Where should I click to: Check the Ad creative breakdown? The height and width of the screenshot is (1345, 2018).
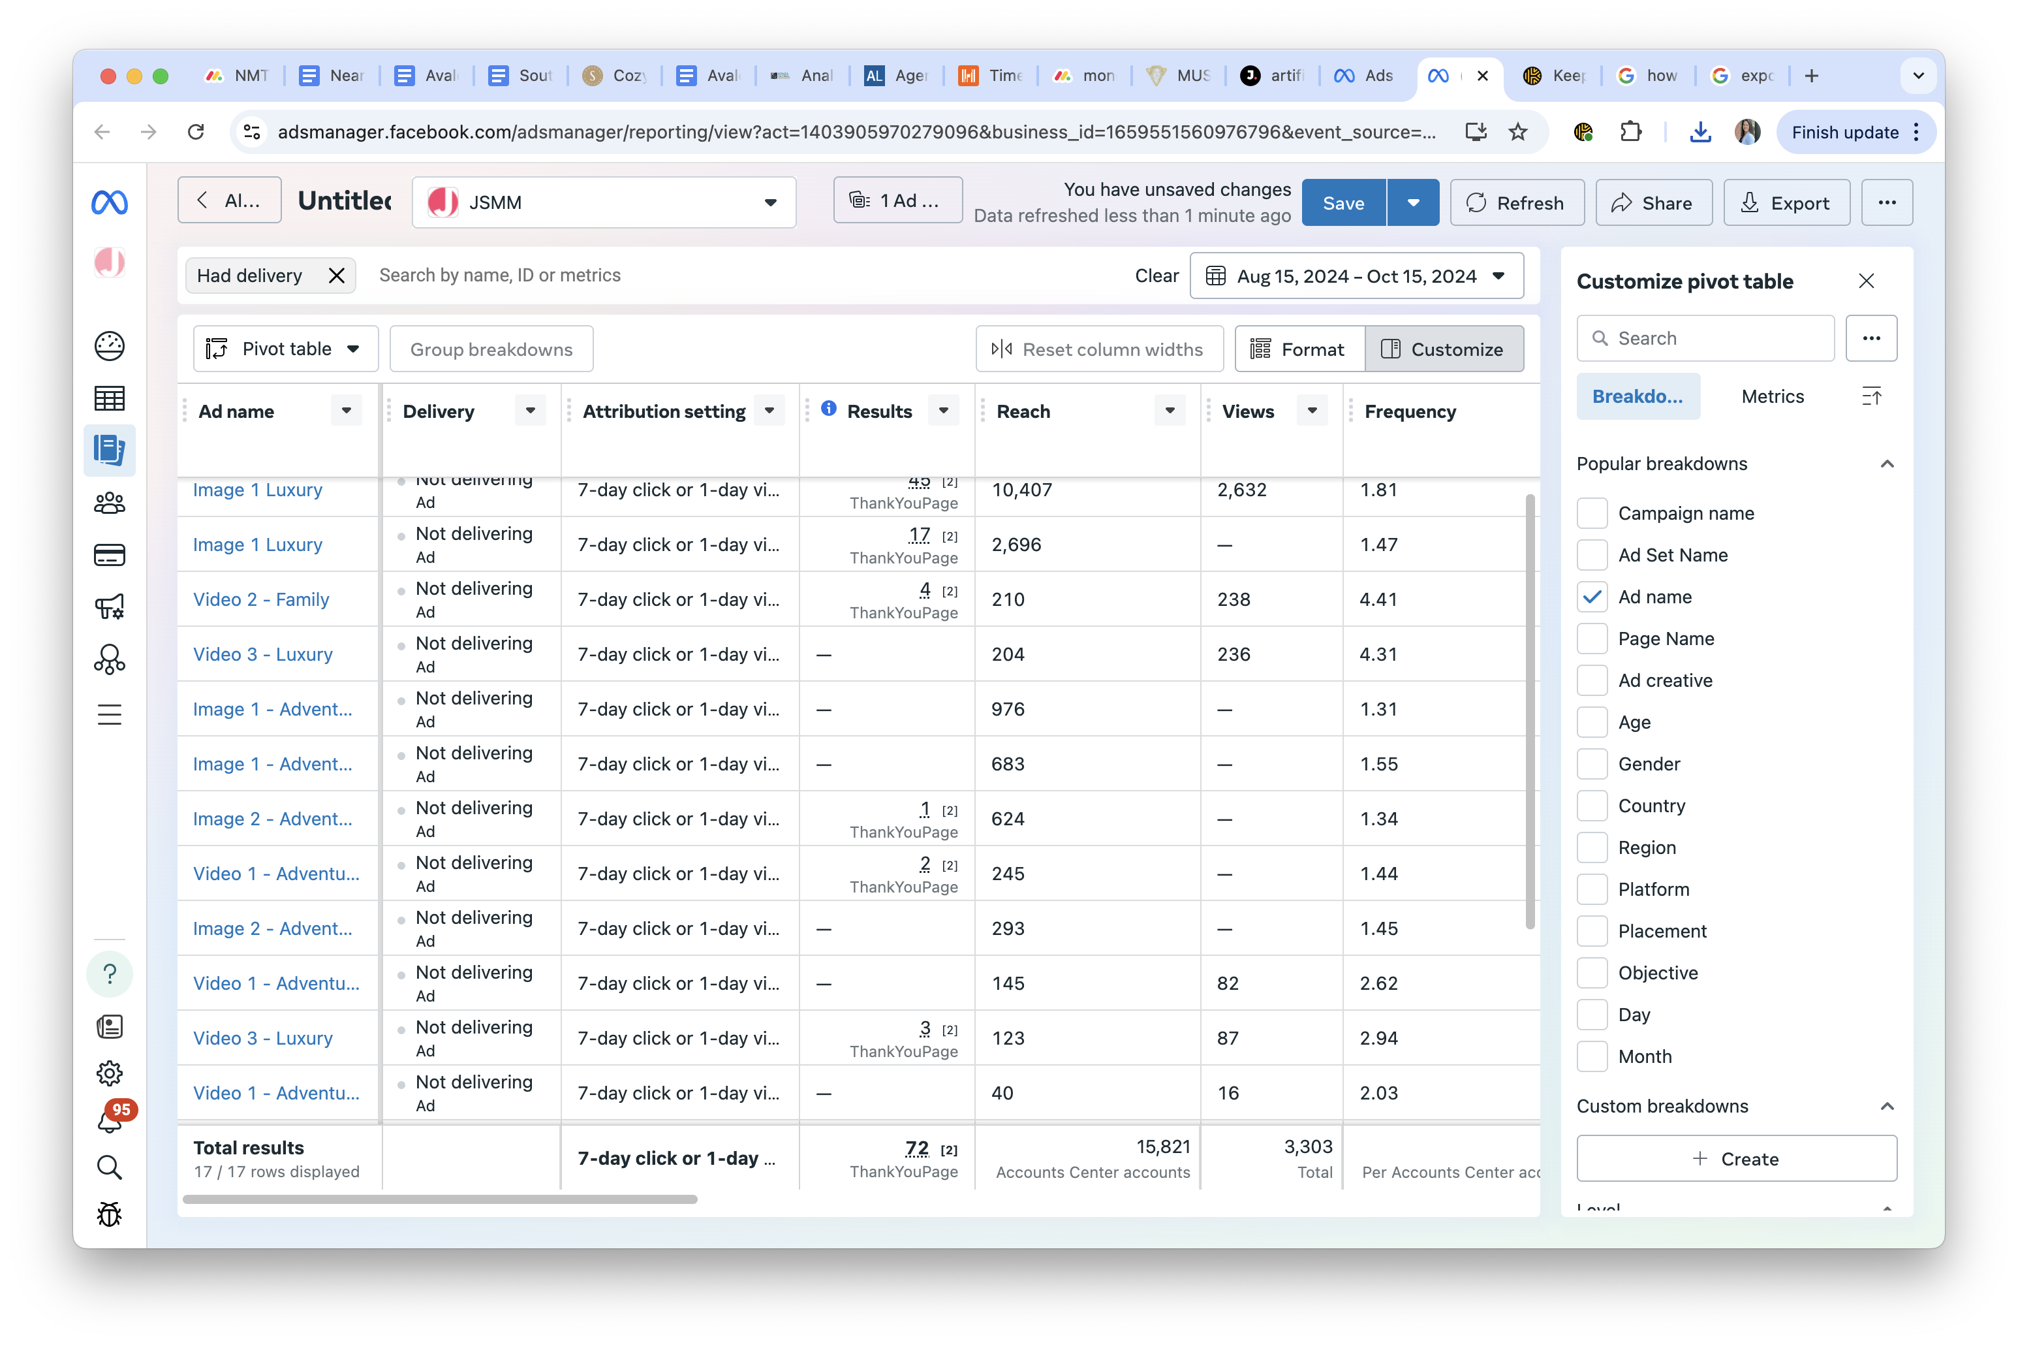coord(1592,680)
